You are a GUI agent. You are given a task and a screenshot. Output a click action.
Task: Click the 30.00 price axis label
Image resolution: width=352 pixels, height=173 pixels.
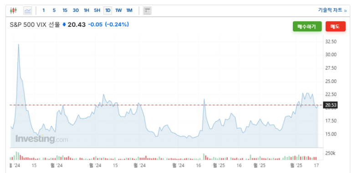point(331,55)
